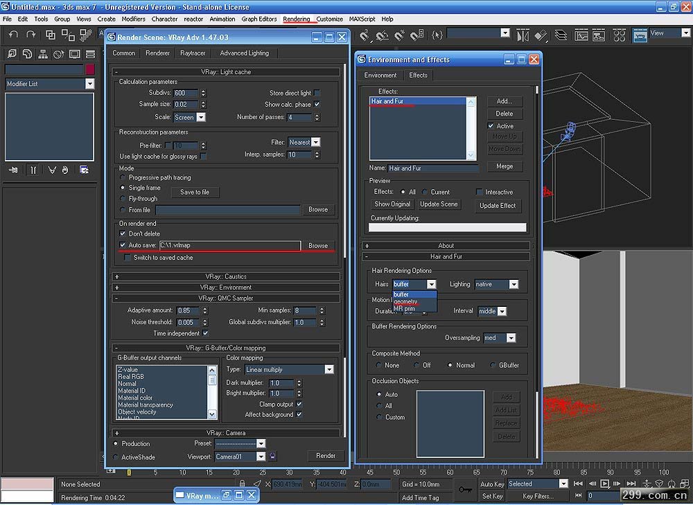
Task: Expand the VRay:: Environment rollout
Action: point(226,287)
